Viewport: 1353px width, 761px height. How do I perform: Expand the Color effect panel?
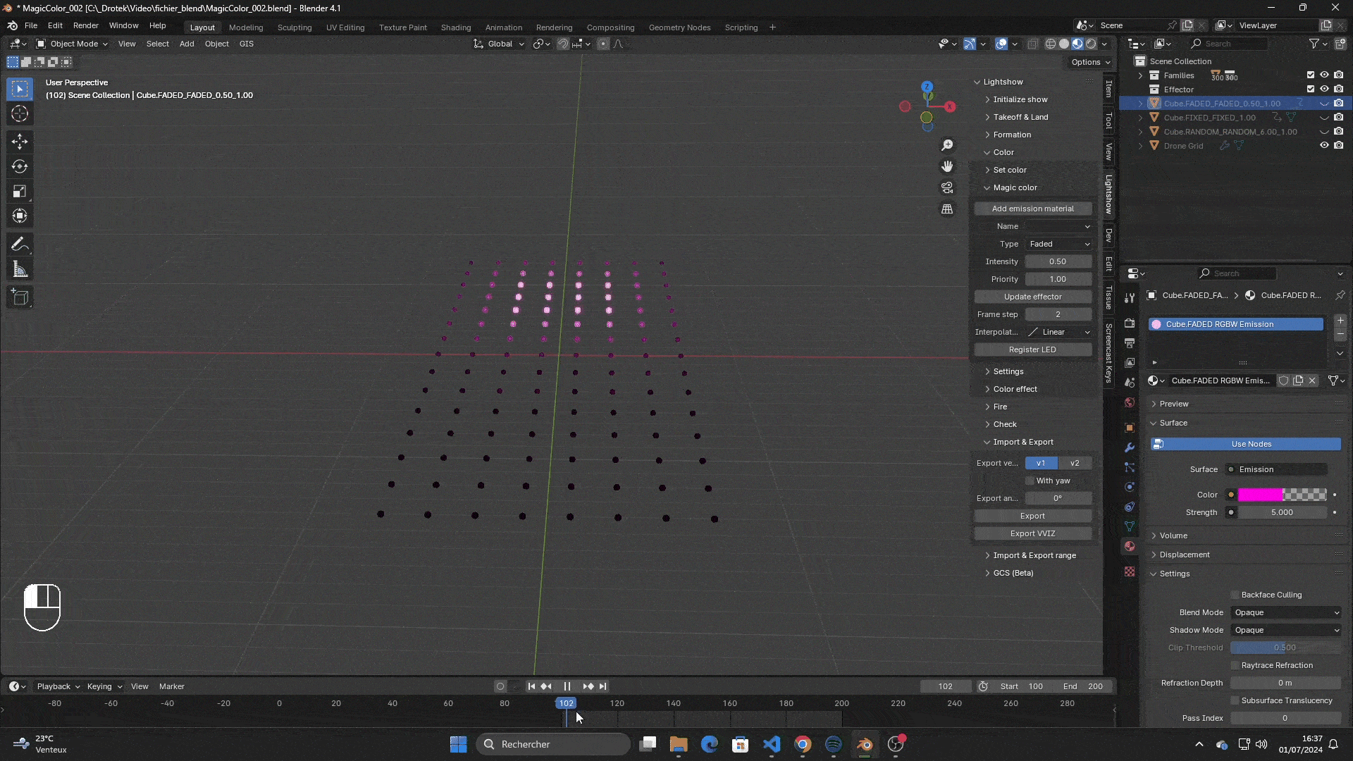point(1015,389)
